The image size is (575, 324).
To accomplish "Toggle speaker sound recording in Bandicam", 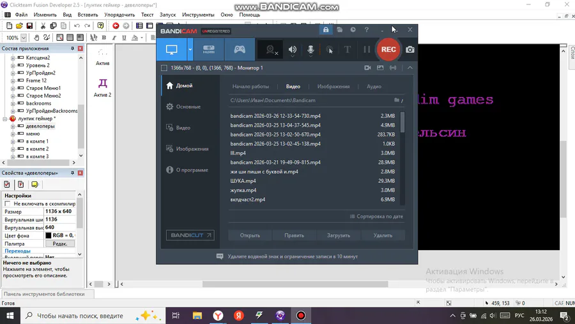I will click(x=292, y=50).
